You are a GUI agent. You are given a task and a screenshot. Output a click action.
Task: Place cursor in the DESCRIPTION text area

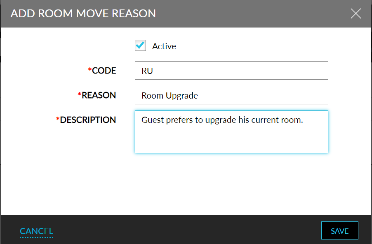pos(231,131)
